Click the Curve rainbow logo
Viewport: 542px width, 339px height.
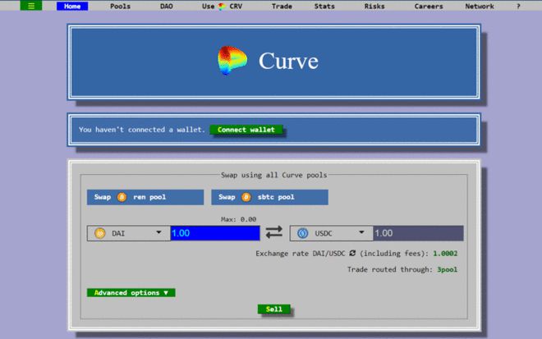(234, 62)
